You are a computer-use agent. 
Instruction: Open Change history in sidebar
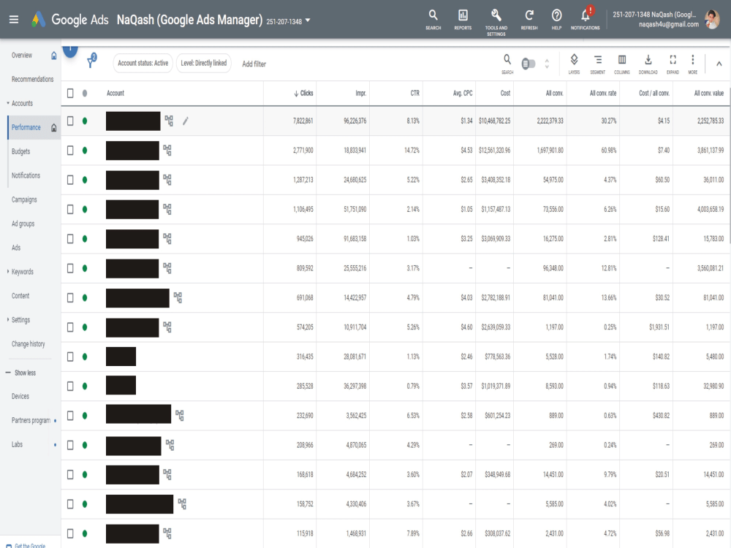(29, 344)
